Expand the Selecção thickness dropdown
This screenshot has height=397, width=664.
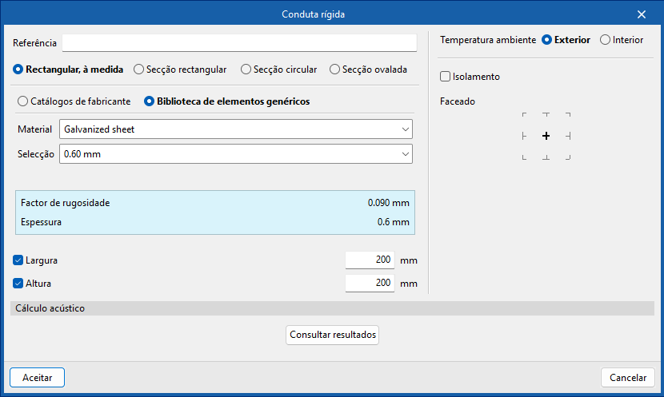pyautogui.click(x=236, y=153)
